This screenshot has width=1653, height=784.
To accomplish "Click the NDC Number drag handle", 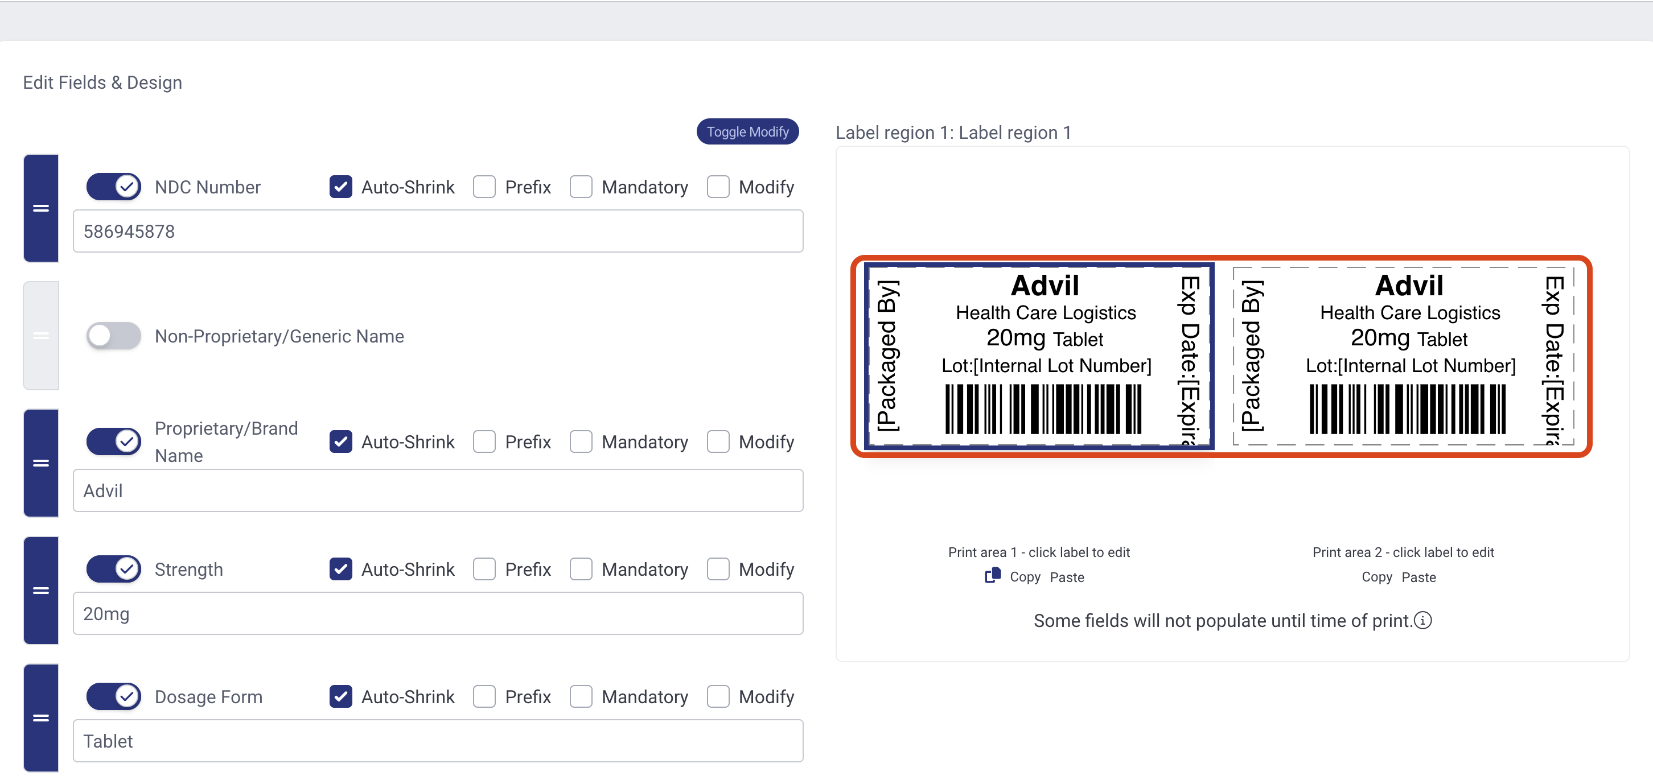I will 41,208.
